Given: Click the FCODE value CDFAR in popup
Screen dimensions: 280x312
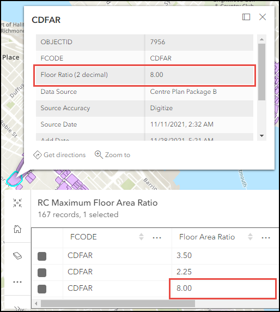Looking at the screenshot, I should point(161,58).
